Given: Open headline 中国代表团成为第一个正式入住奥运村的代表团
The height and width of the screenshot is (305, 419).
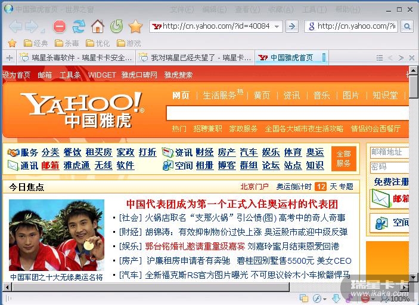Looking at the screenshot, I should (232, 204).
